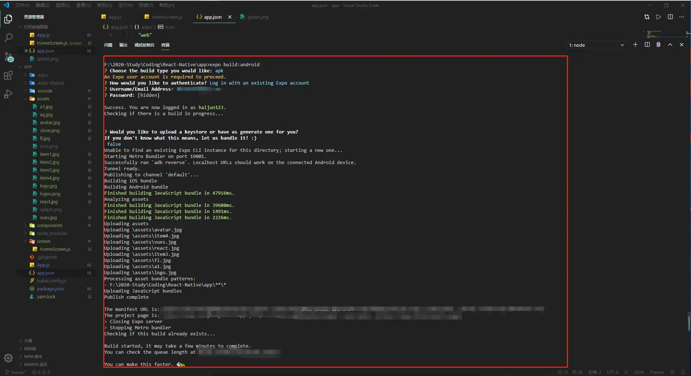691x376 pixels.
Task: Click the UTF-8 encoding in status bar
Action: (613, 372)
